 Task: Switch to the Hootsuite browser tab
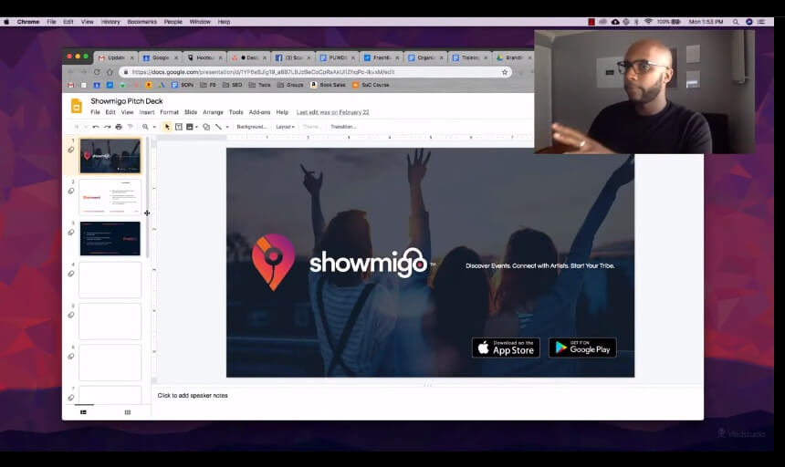203,58
